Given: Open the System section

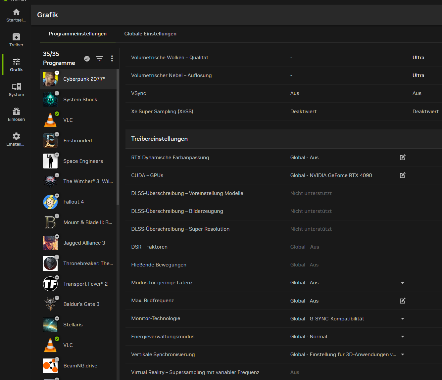Looking at the screenshot, I should pyautogui.click(x=16, y=90).
